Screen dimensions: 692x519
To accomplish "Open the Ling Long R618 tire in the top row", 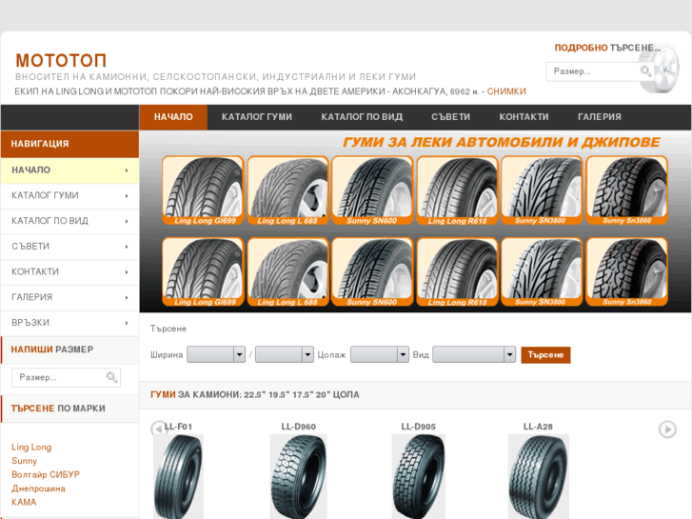I will [x=457, y=190].
